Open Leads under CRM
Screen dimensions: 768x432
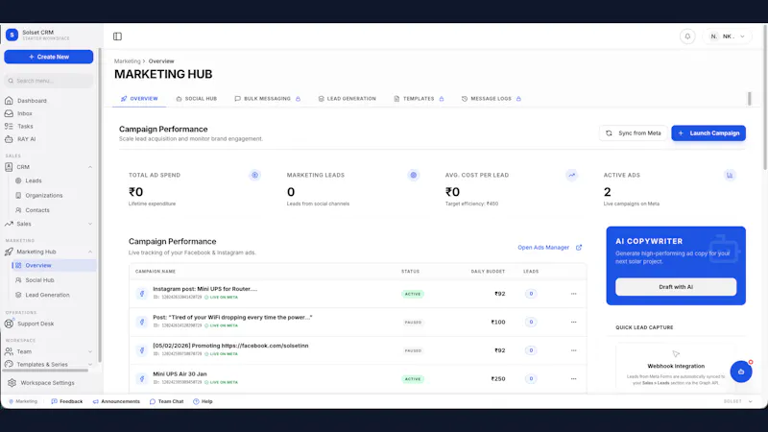click(34, 180)
